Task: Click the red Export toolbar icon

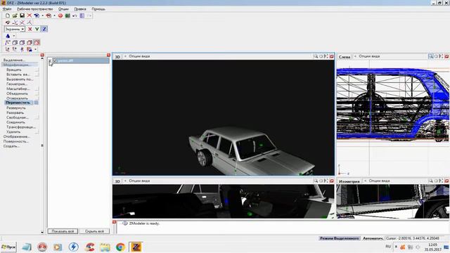Action: click(49, 15)
